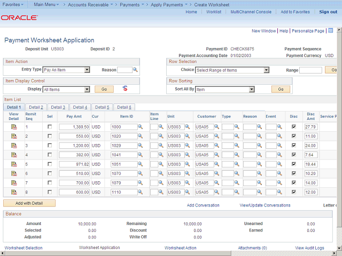Click Item ID lookup icon for row 8
Image resolution: width=342 pixels, height=256 pixels.
point(141,193)
